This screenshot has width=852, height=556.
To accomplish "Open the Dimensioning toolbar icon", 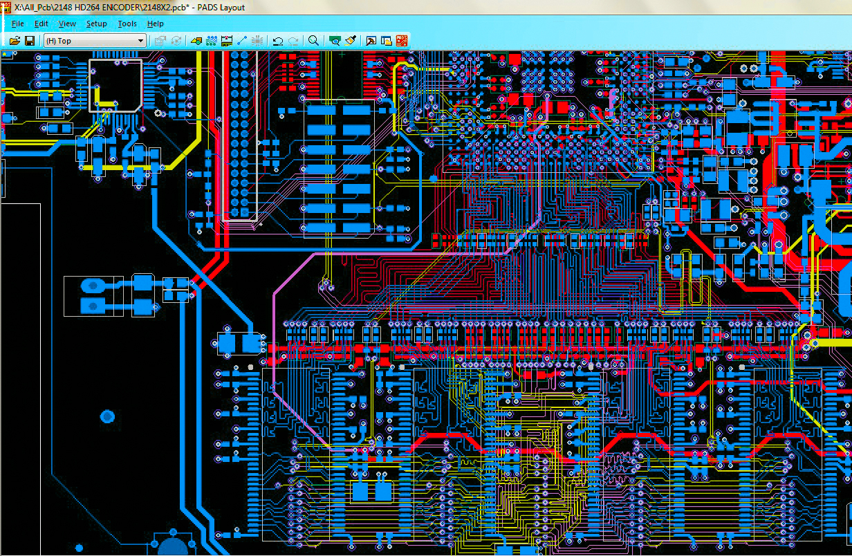I will (x=226, y=41).
